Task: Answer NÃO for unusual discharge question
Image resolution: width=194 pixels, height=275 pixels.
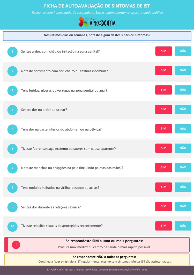Action: (x=183, y=70)
